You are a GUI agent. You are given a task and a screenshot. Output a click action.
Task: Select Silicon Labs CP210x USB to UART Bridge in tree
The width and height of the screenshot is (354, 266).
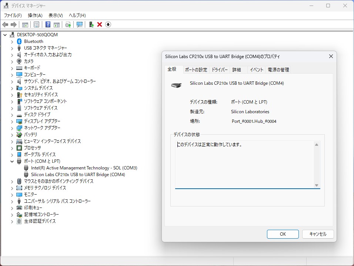(78, 175)
